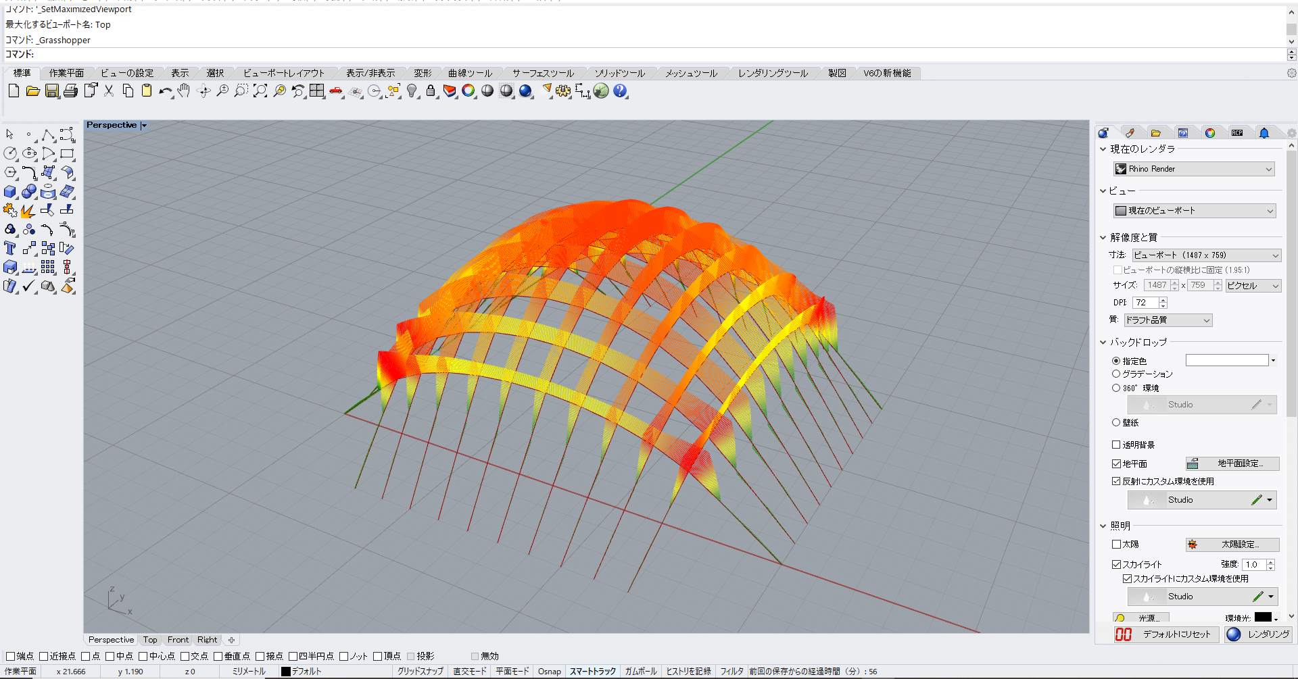Viewport: 1298px width, 679px height.
Task: Open the Rhino Render renderer dropdown
Action: (x=1194, y=169)
